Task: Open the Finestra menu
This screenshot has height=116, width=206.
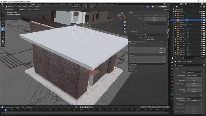Action: coord(21,4)
